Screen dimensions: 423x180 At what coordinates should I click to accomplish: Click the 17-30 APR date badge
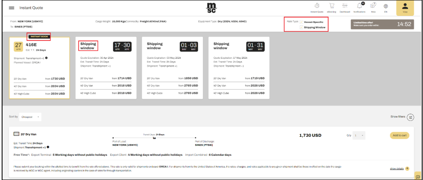(122, 46)
